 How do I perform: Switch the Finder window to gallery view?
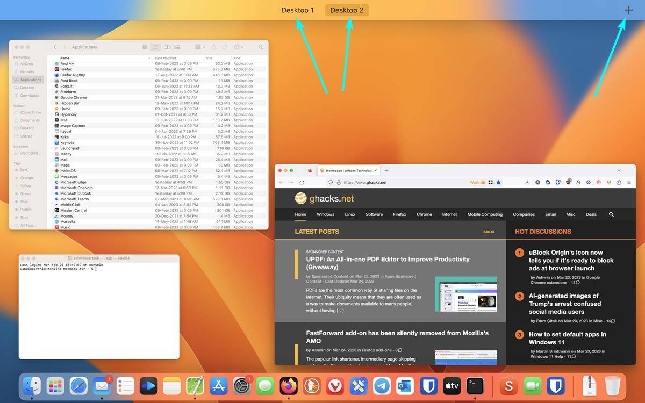(x=177, y=47)
